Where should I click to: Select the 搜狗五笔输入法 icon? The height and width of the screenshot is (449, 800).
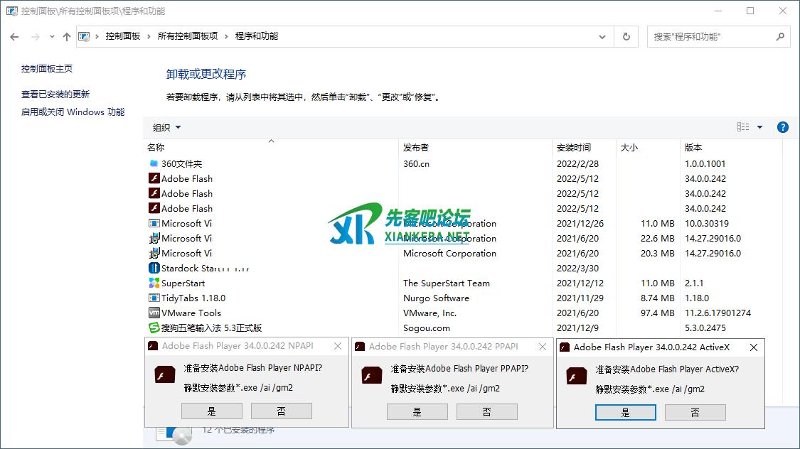(x=154, y=328)
